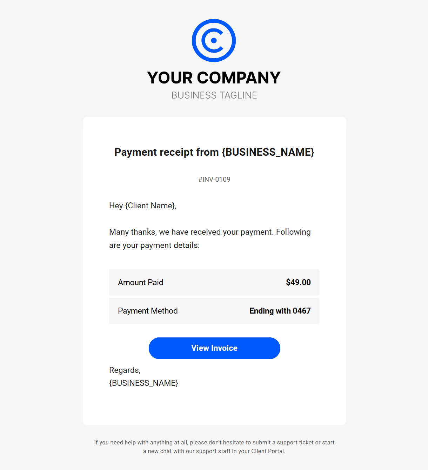Viewport: 428px width, 470px height.
Task: Click 'If you need help' footer text
Action: tap(114, 443)
